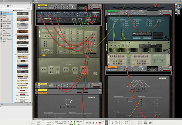Open Effects path dropdown arrow
Image resolution: width=182 pixels, height=125 pixels.
click(28, 6)
